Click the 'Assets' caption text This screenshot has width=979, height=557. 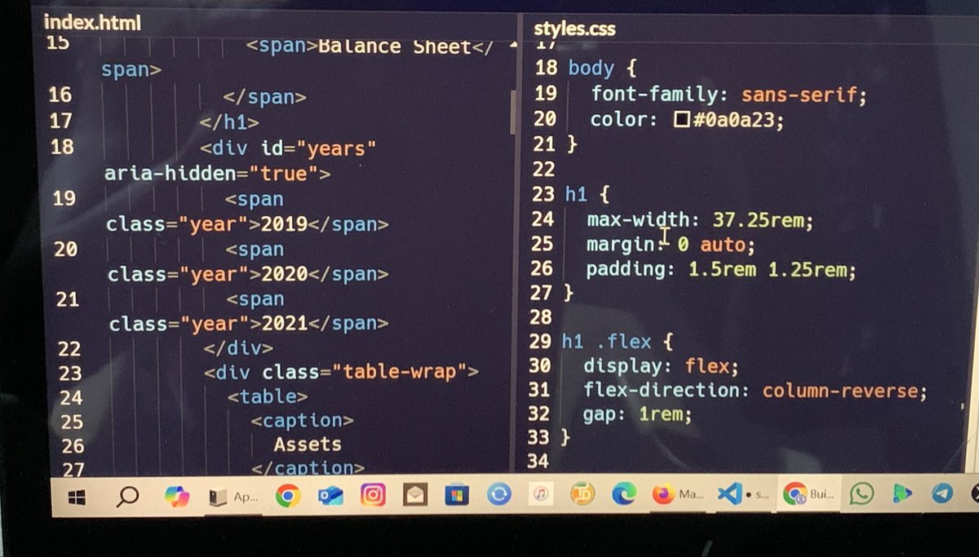click(308, 444)
